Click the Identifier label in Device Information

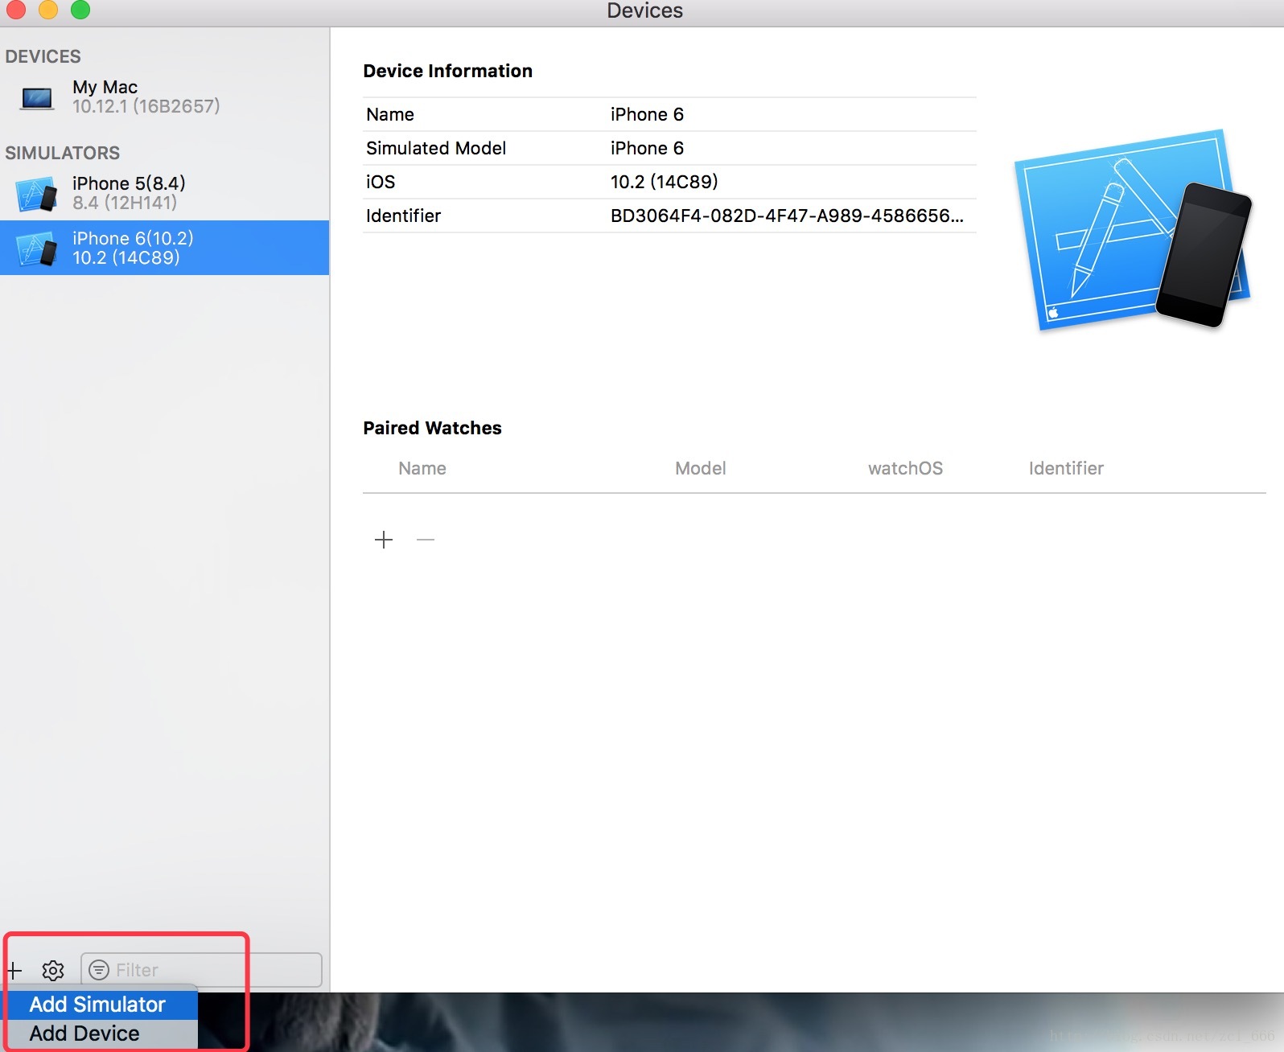pyautogui.click(x=403, y=216)
